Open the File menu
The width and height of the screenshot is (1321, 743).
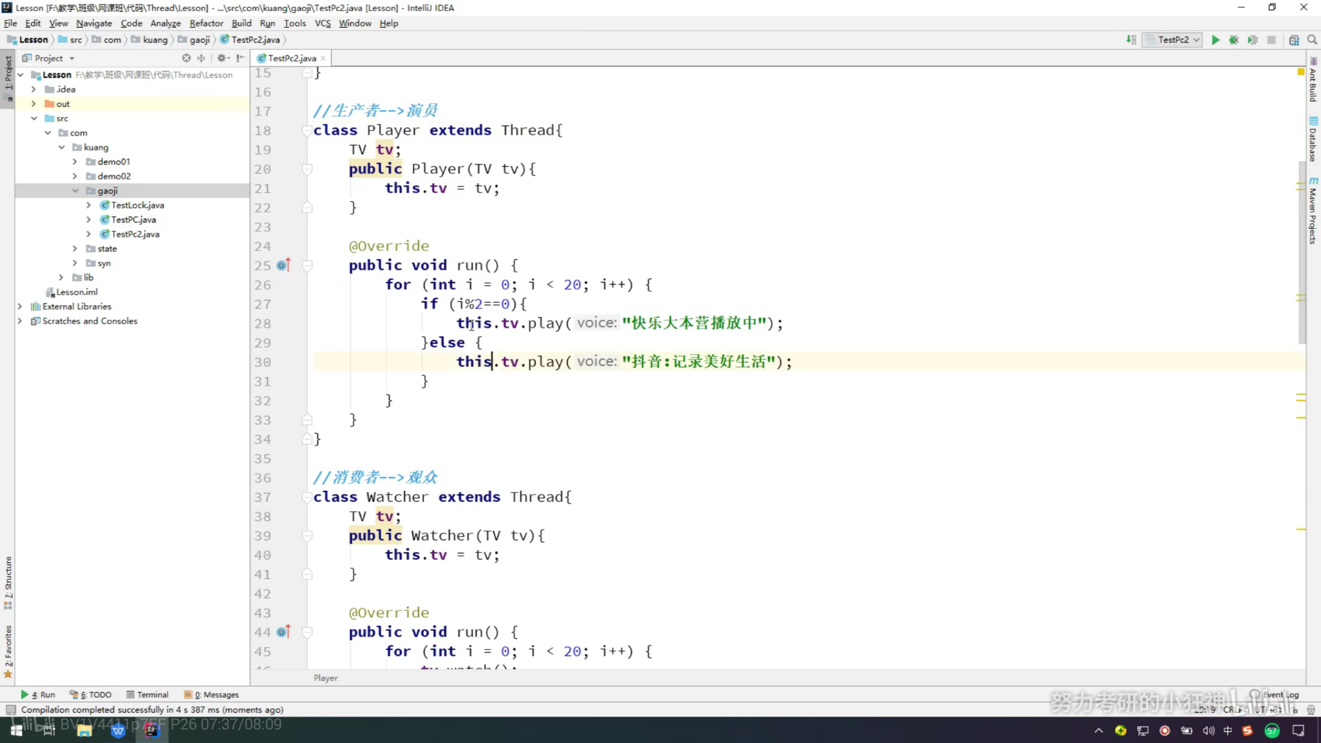tap(10, 23)
